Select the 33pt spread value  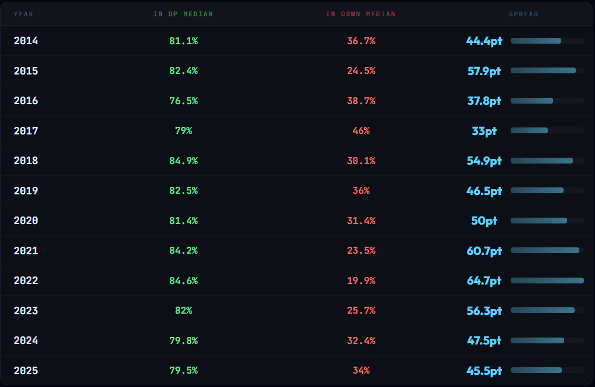(484, 131)
